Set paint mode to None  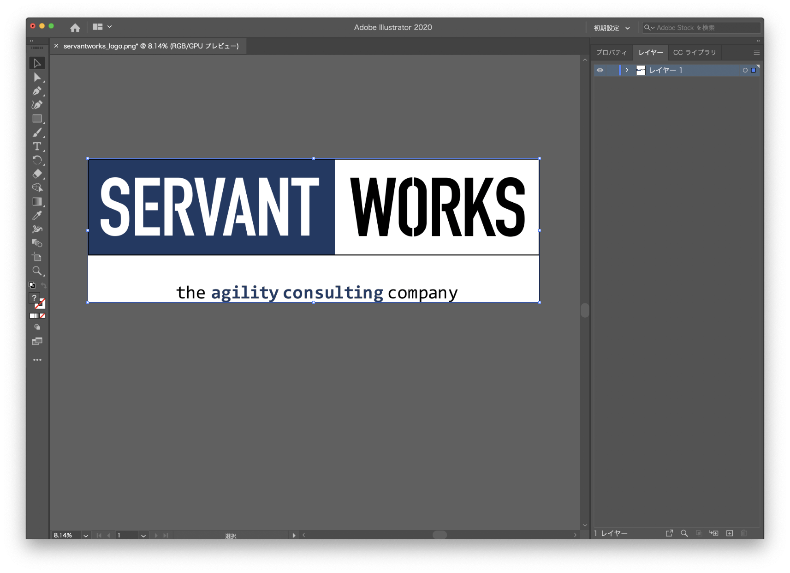click(x=42, y=316)
